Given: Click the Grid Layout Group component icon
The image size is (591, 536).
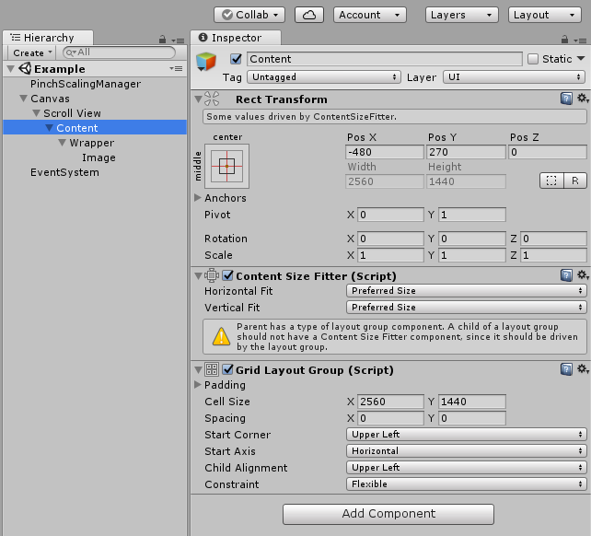Looking at the screenshot, I should pos(212,369).
